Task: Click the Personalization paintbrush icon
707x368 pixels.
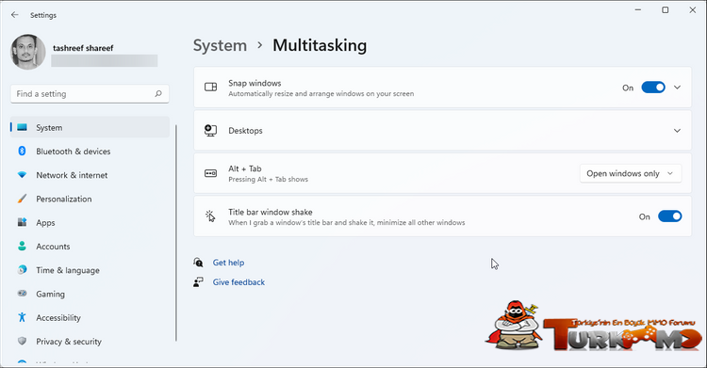Action: (x=22, y=199)
